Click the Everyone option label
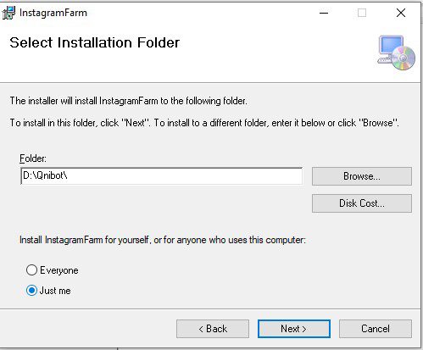Screen dimensions: 423x350 (x=59, y=270)
